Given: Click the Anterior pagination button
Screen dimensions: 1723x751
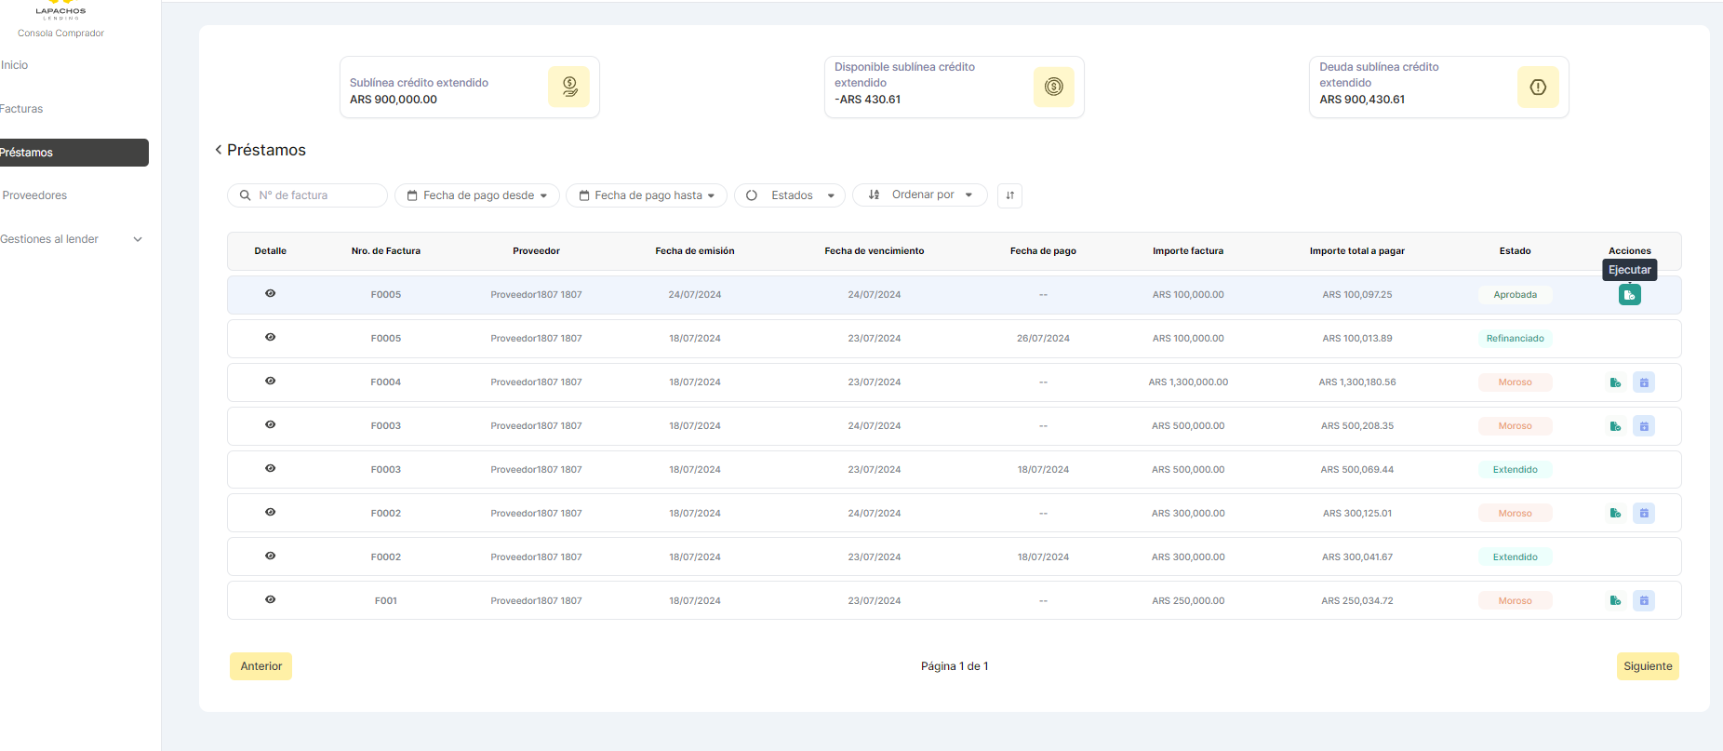Looking at the screenshot, I should (x=260, y=666).
